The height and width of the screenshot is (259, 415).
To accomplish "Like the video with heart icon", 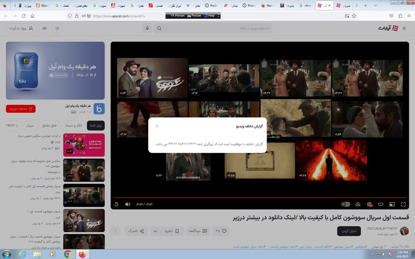I will tap(221, 231).
